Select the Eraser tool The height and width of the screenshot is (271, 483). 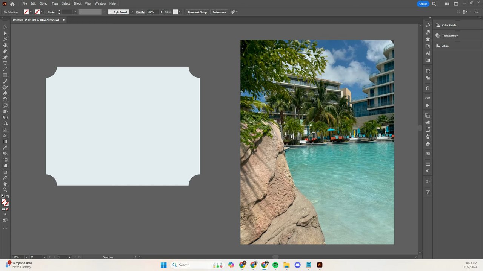[5, 93]
